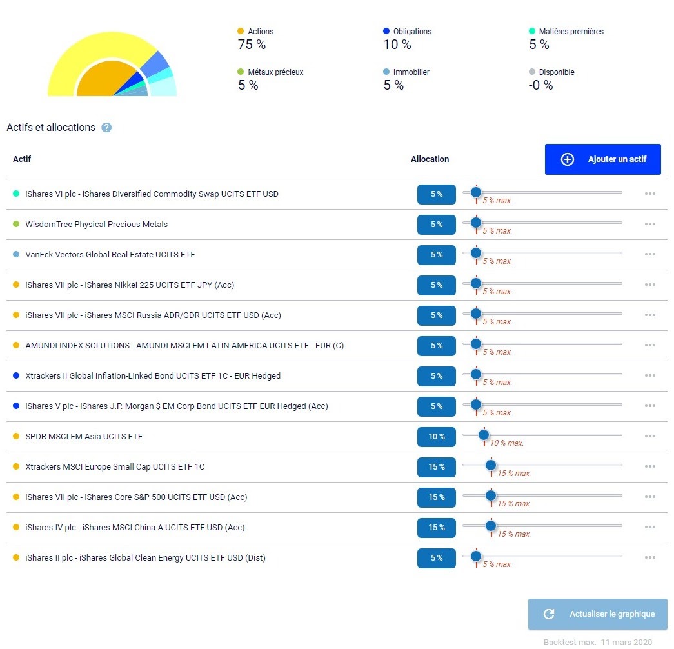Click Matières premières legend entry
This screenshot has height=649, width=674.
click(566, 38)
